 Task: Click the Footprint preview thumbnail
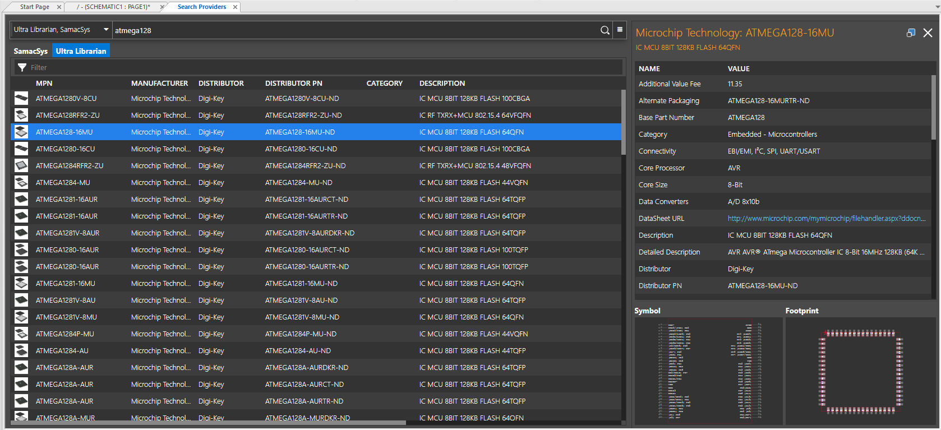pyautogui.click(x=861, y=371)
